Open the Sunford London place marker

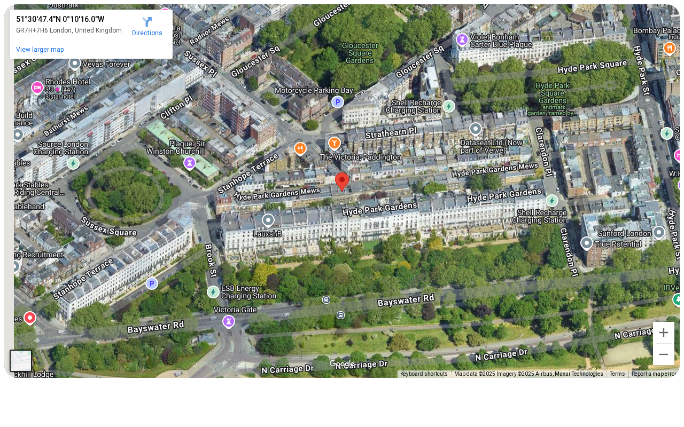coord(659,232)
